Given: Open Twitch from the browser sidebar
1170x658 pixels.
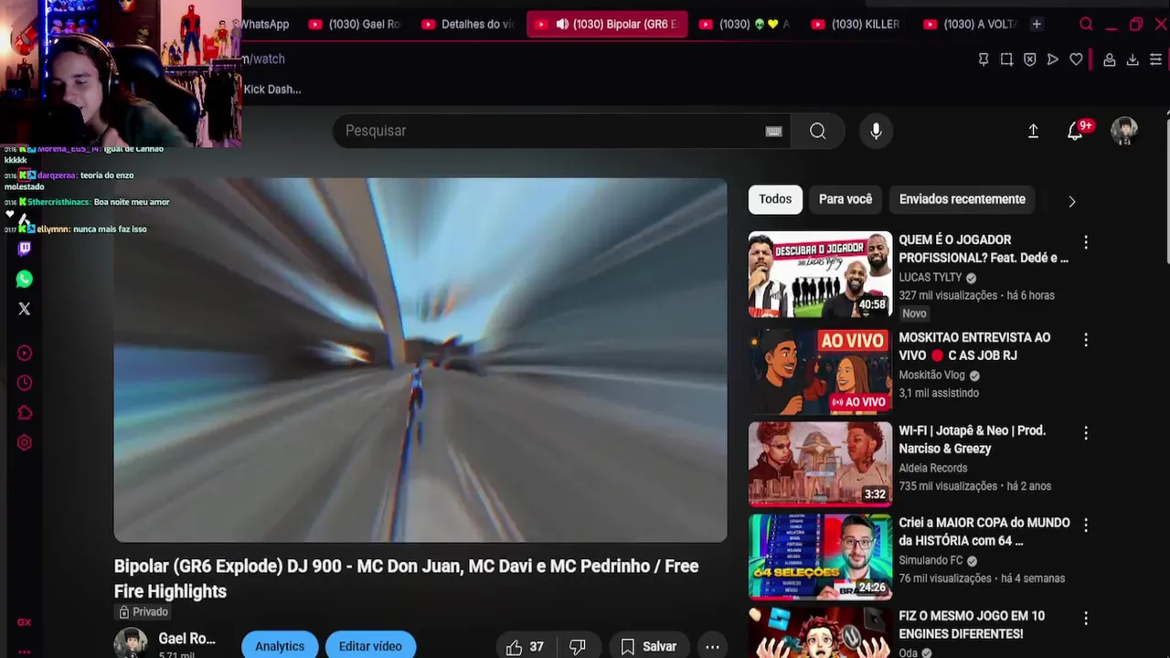Looking at the screenshot, I should click(x=25, y=248).
